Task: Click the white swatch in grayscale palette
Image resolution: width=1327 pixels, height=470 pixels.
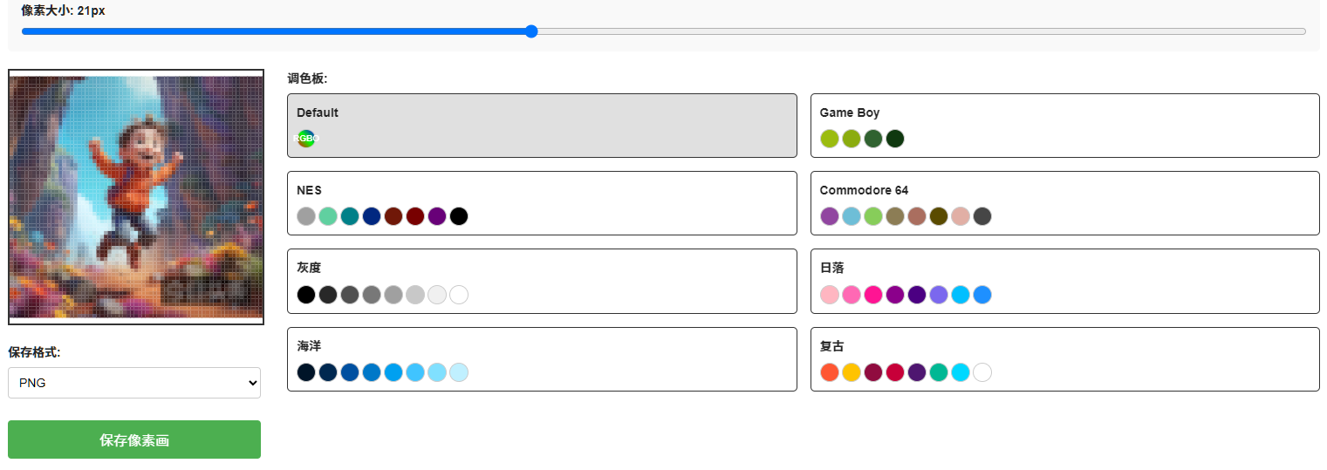Action: pos(459,295)
